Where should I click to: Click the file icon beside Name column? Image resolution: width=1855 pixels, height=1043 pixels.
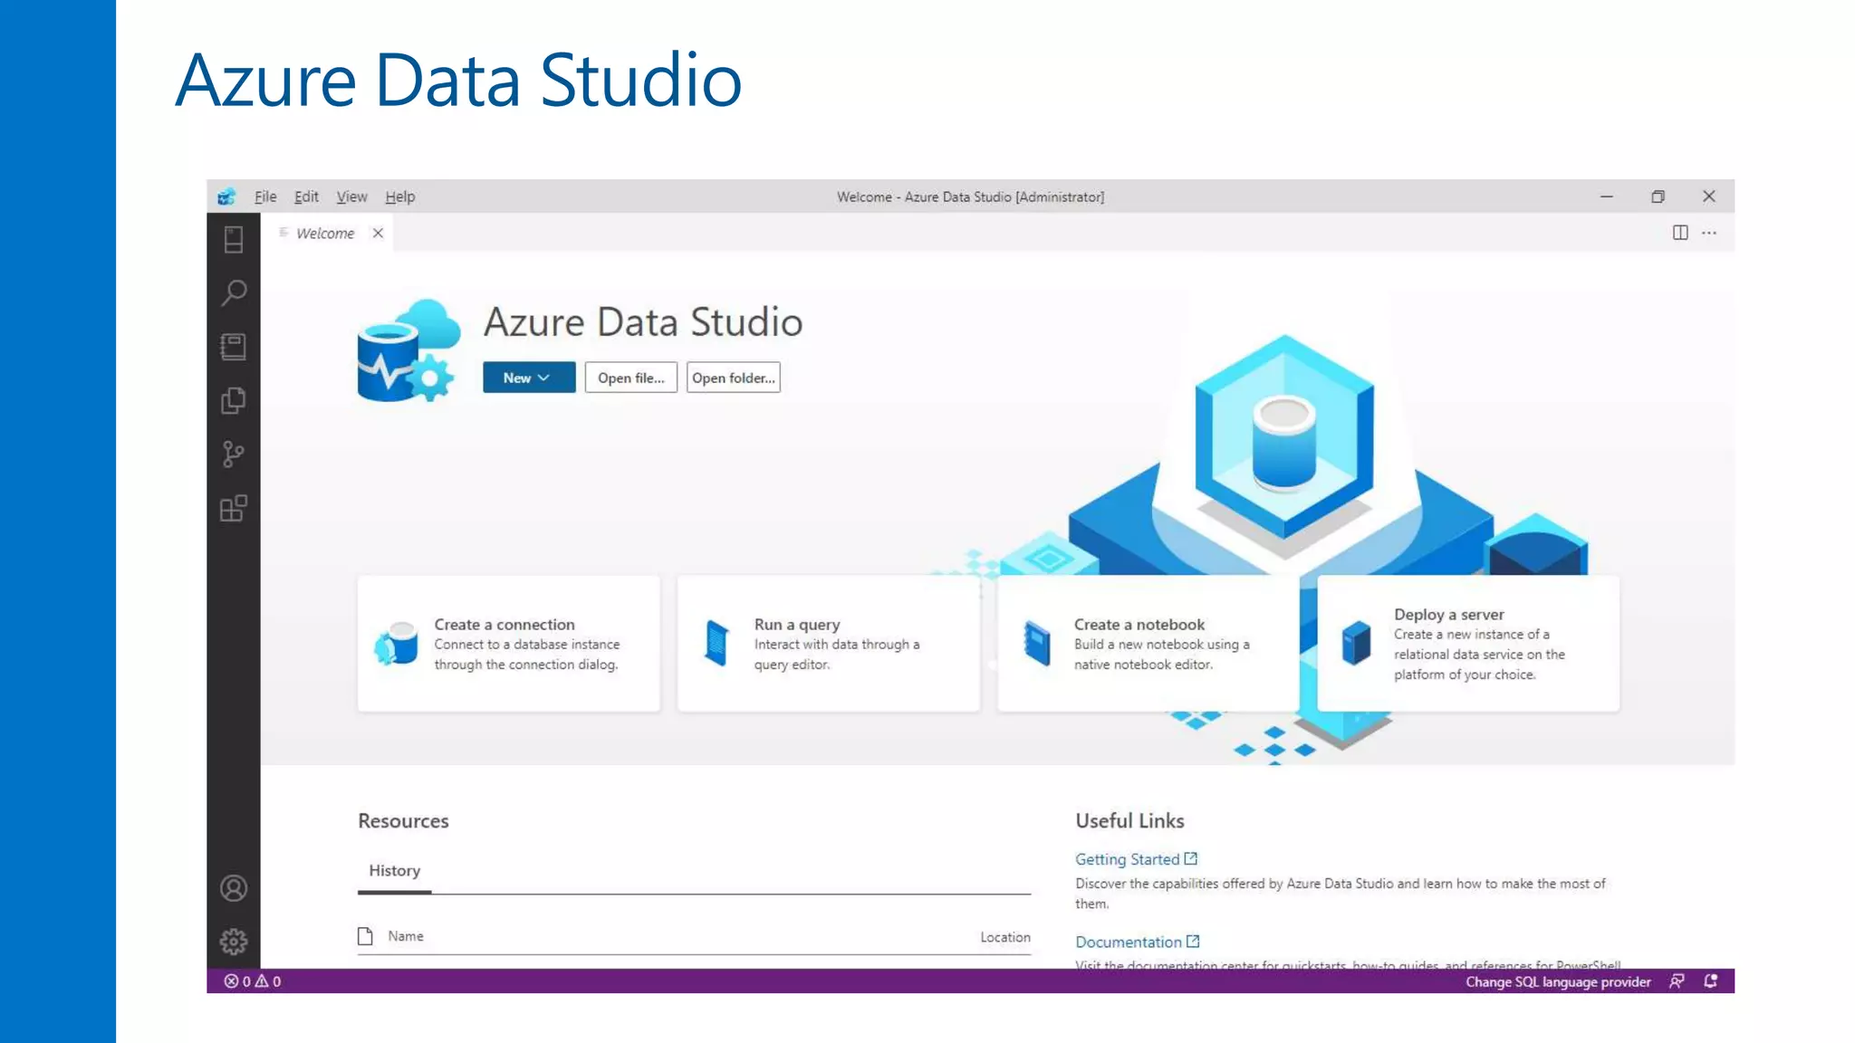click(x=365, y=936)
